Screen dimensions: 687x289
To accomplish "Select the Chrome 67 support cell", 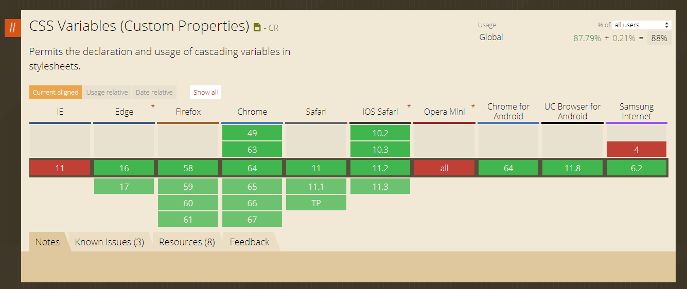I will point(252,219).
